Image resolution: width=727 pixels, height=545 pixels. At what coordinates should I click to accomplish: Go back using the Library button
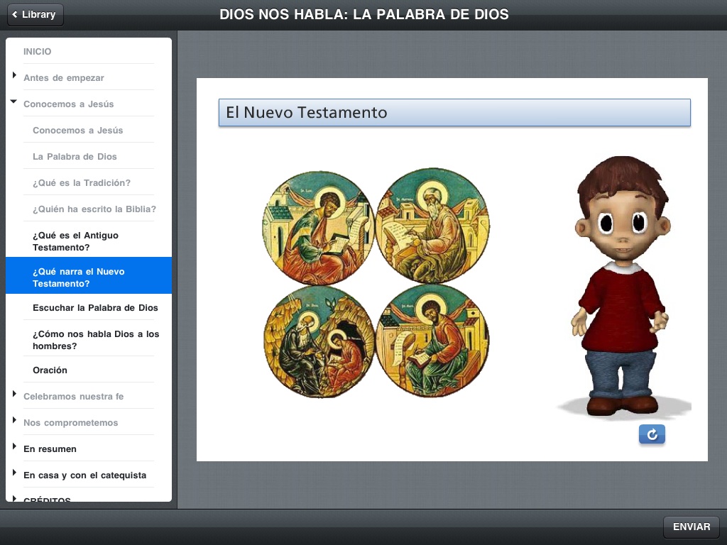click(35, 14)
